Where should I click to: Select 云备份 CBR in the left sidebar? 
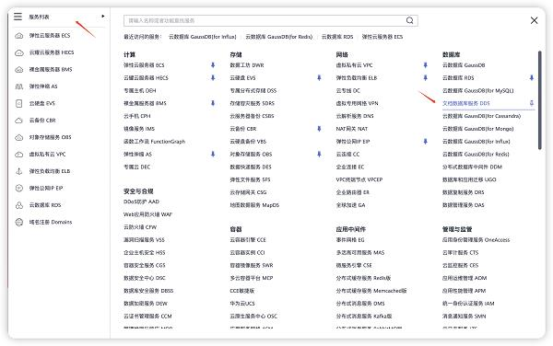(x=42, y=121)
